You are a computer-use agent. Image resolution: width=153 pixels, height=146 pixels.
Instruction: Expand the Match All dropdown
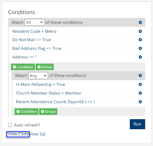click(35, 22)
